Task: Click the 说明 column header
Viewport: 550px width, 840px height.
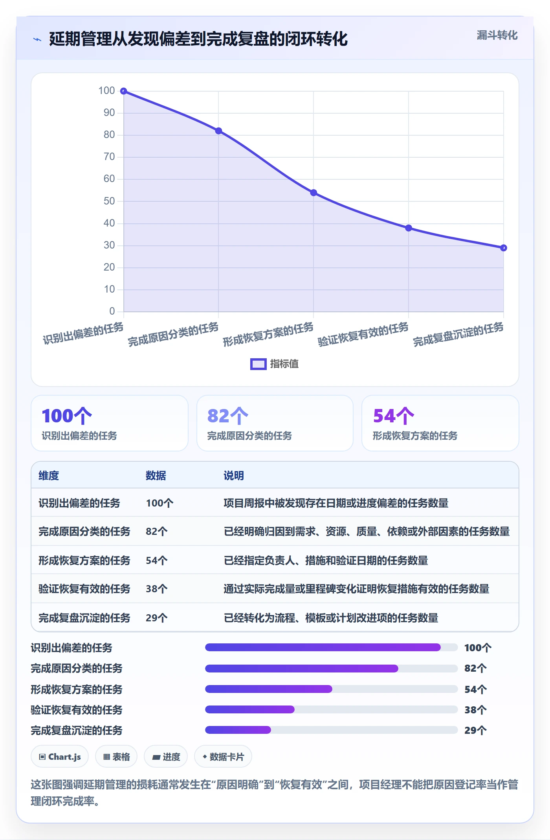Action: coord(234,475)
